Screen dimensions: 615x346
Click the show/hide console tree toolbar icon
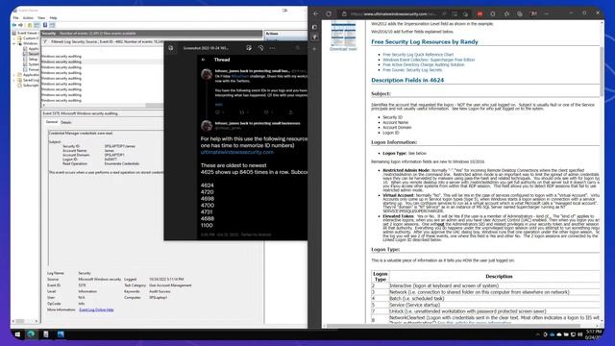37,25
